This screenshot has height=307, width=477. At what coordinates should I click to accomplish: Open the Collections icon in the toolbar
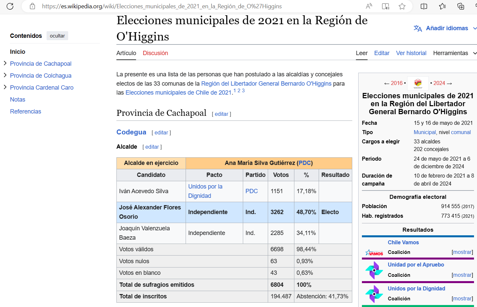461,6
